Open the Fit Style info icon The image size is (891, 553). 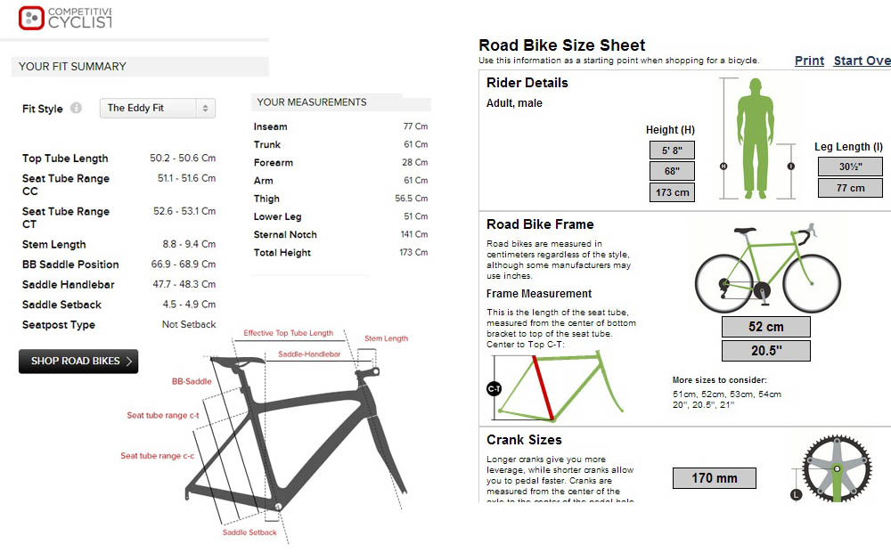76,108
